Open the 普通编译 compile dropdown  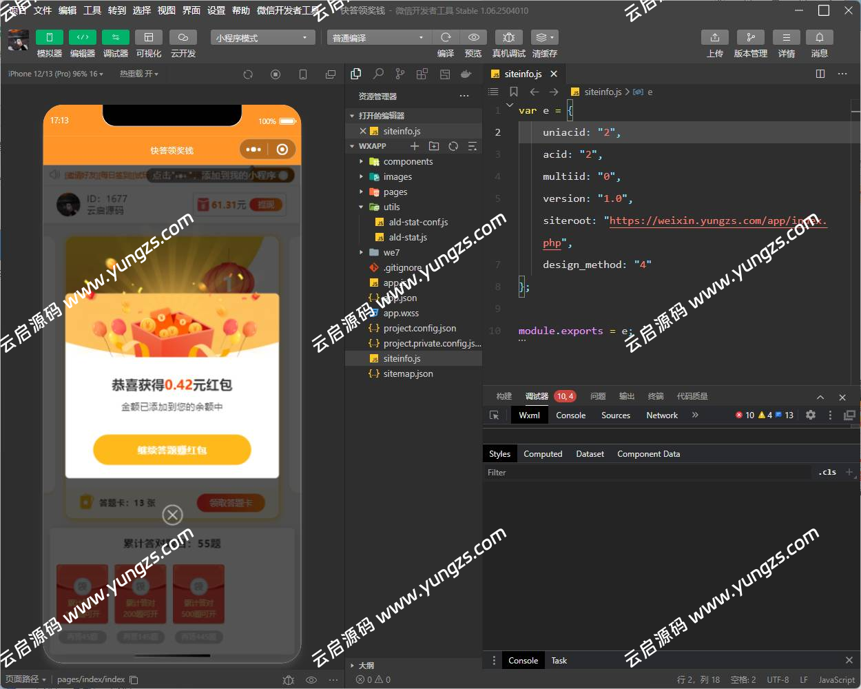378,38
